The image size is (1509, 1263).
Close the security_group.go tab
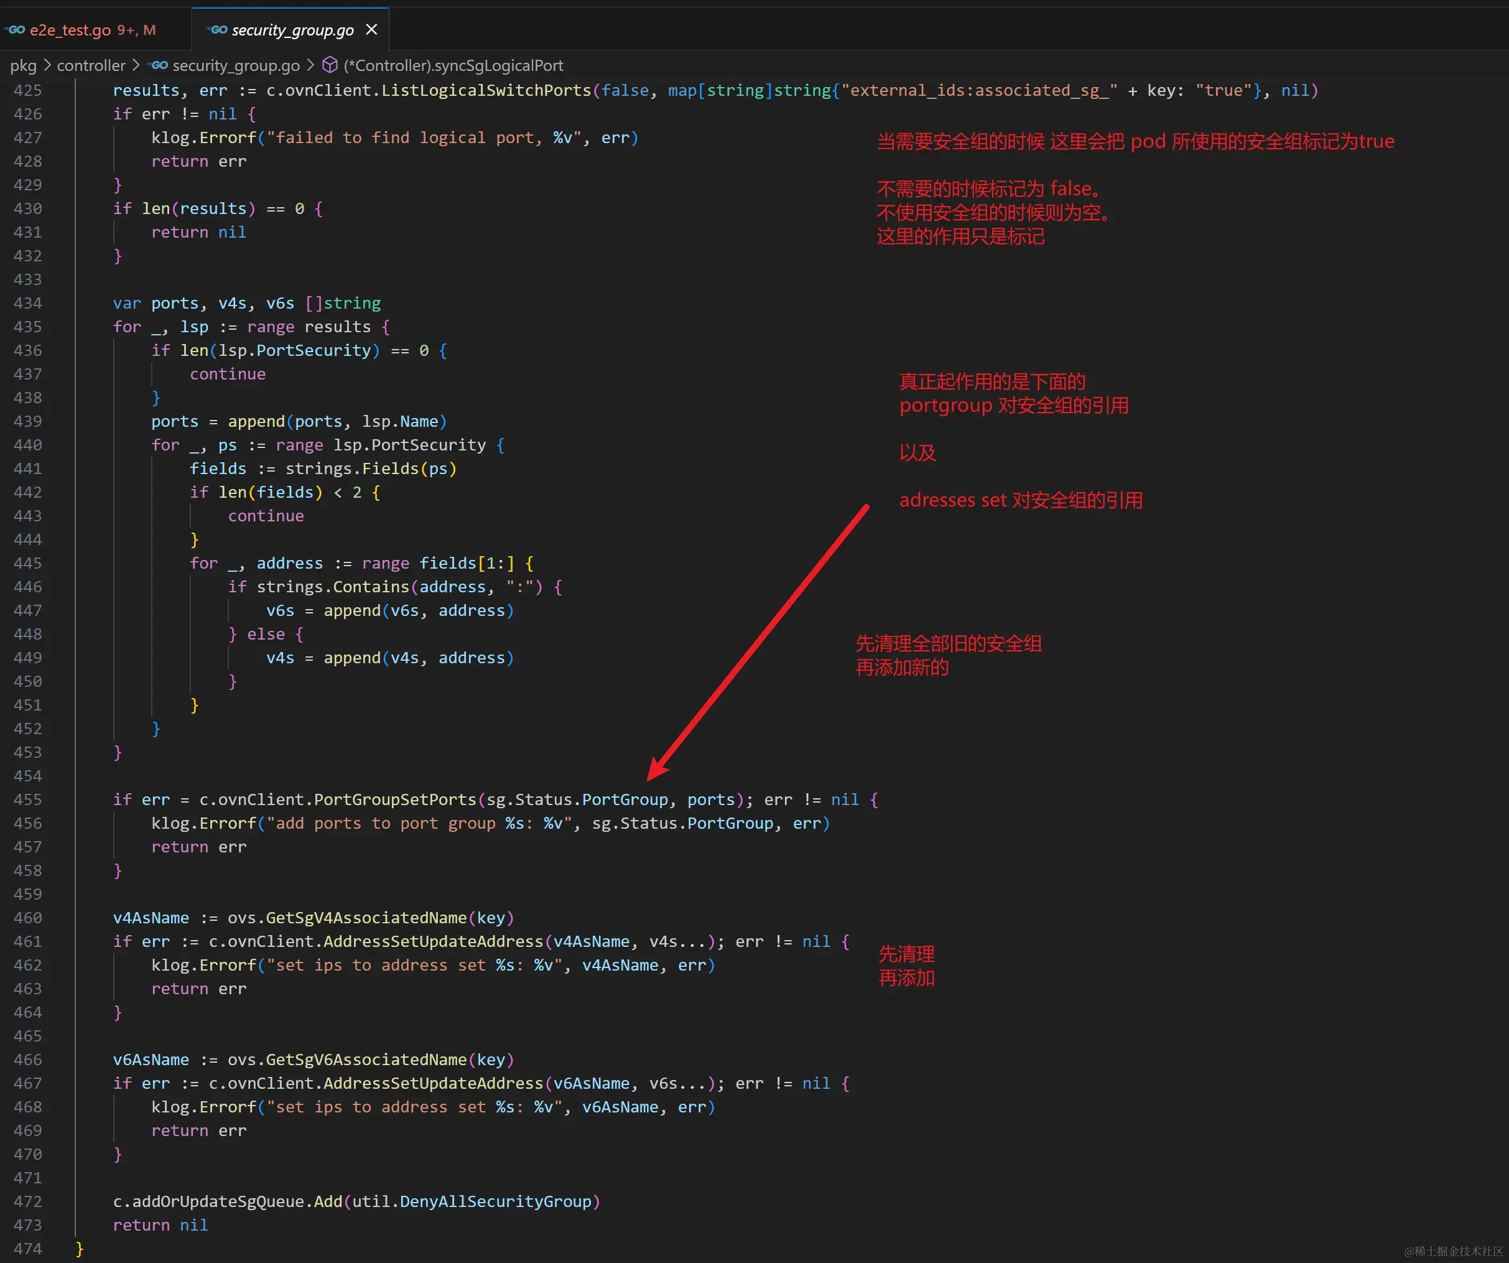pyautogui.click(x=371, y=29)
